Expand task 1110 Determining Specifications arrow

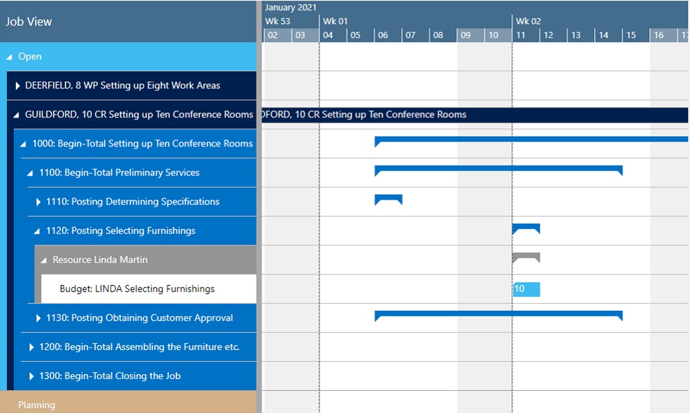38,202
